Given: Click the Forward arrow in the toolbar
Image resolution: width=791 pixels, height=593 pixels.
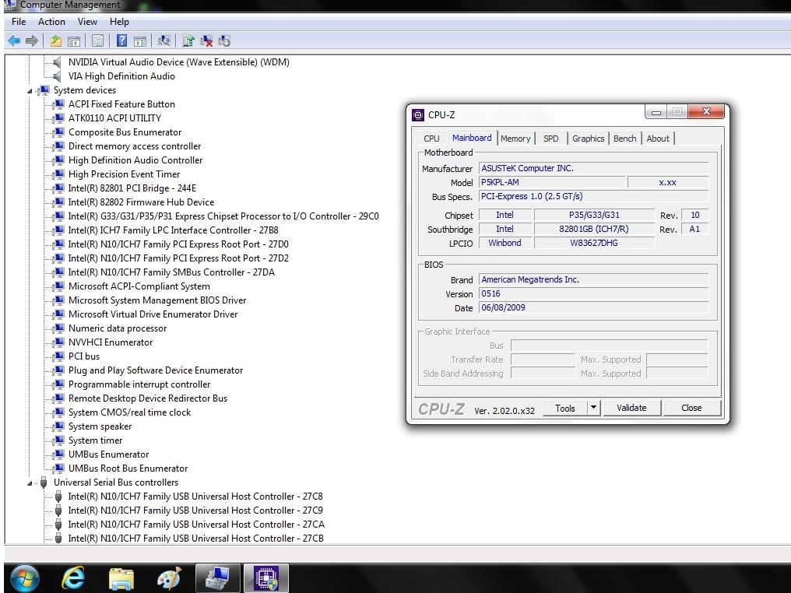Looking at the screenshot, I should [x=31, y=40].
